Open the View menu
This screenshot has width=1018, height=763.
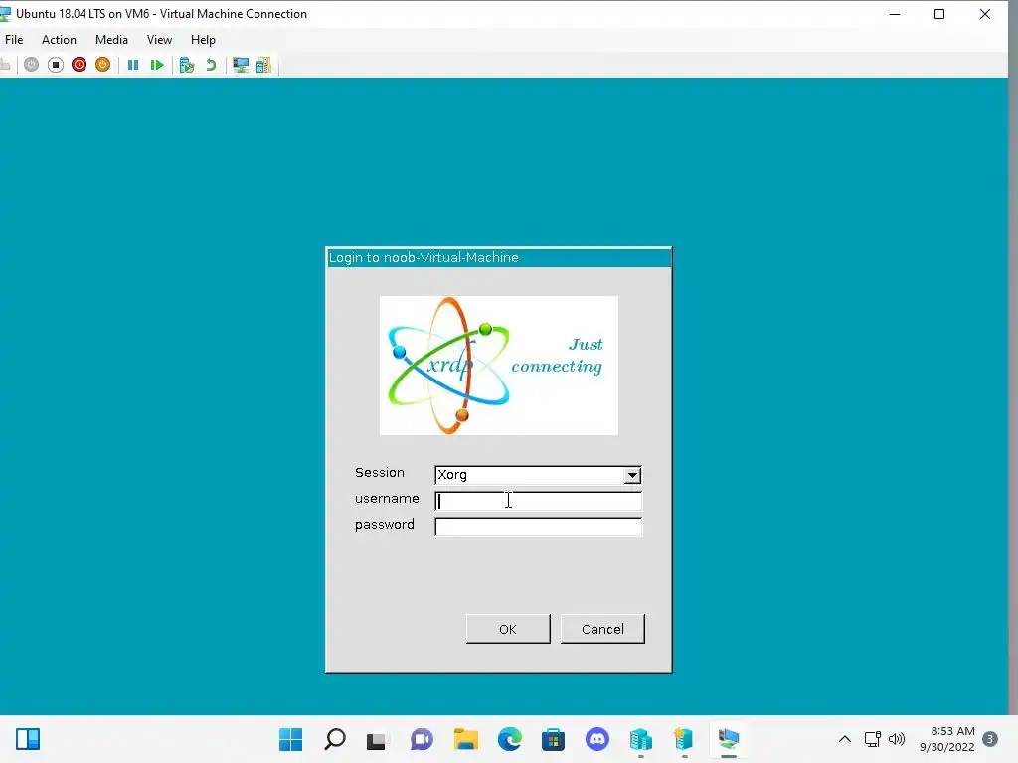159,40
